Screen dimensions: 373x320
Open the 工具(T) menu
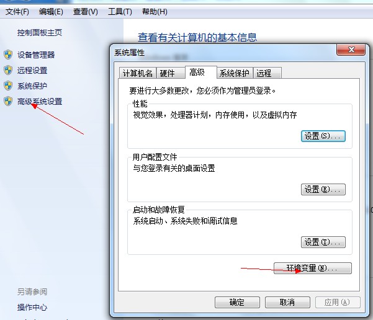coord(120,12)
